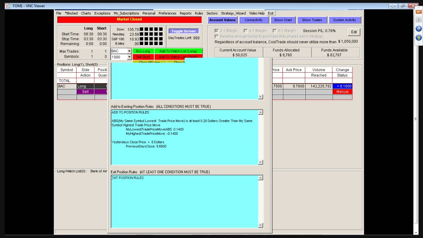Click the Ask Price column header
The height and width of the screenshot is (238, 423).
[x=294, y=70]
